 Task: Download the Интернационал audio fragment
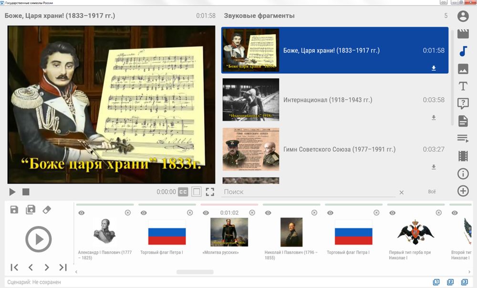point(434,118)
